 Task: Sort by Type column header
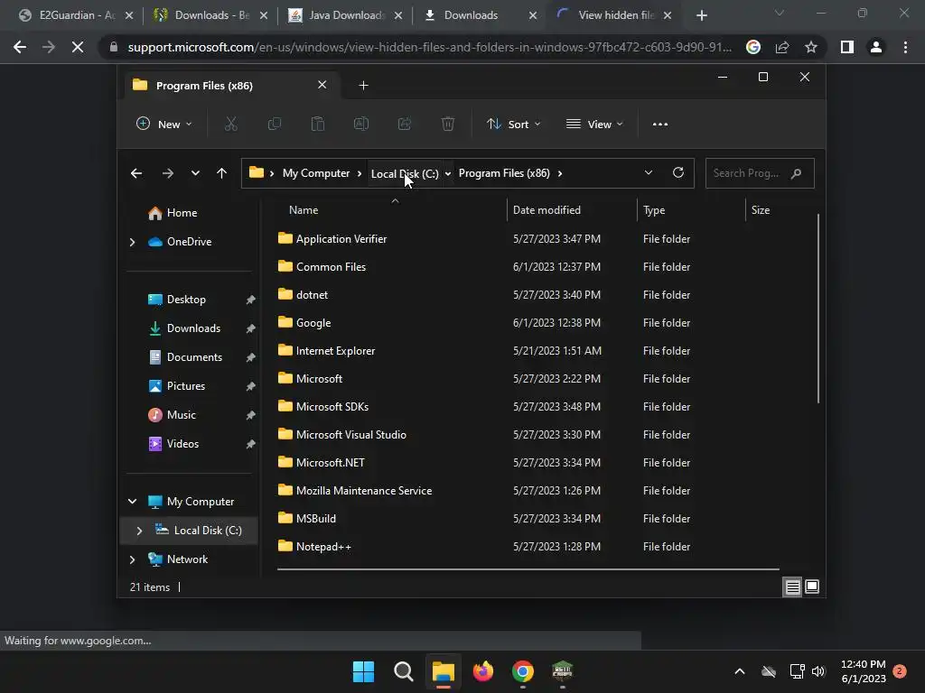691,209
